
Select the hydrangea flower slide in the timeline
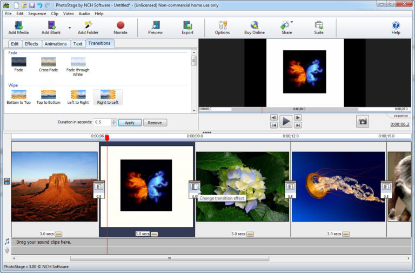242,187
